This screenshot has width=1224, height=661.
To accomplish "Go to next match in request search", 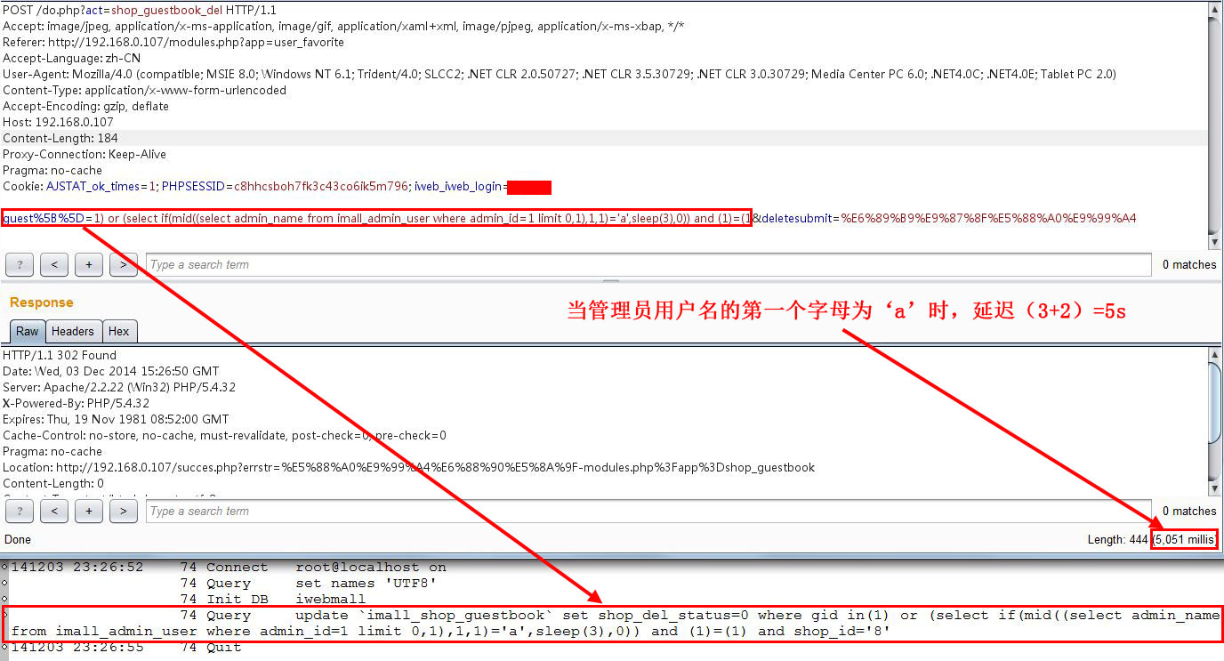I will tap(124, 264).
